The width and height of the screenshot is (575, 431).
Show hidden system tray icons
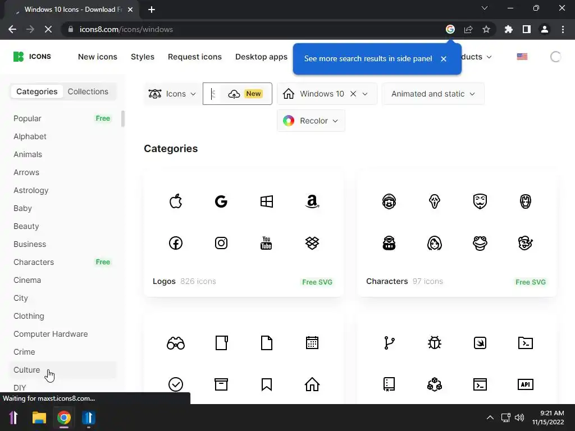490,418
